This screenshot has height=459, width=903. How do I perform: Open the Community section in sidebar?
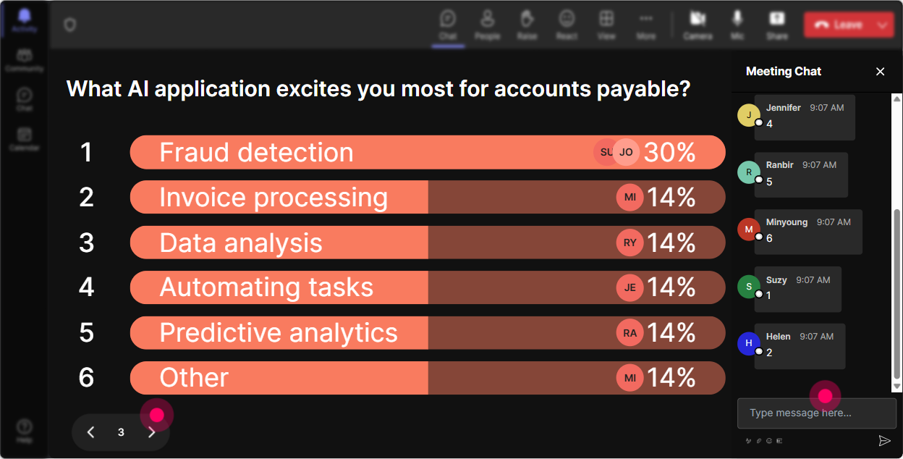24,60
